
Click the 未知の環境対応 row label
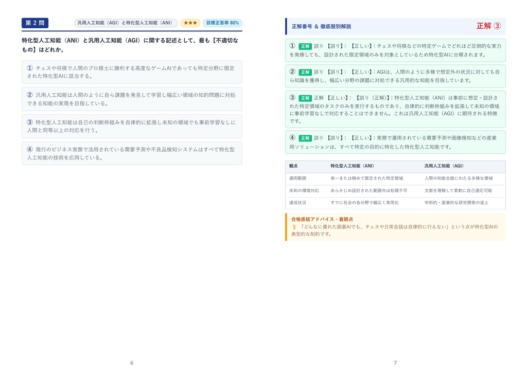click(304, 190)
